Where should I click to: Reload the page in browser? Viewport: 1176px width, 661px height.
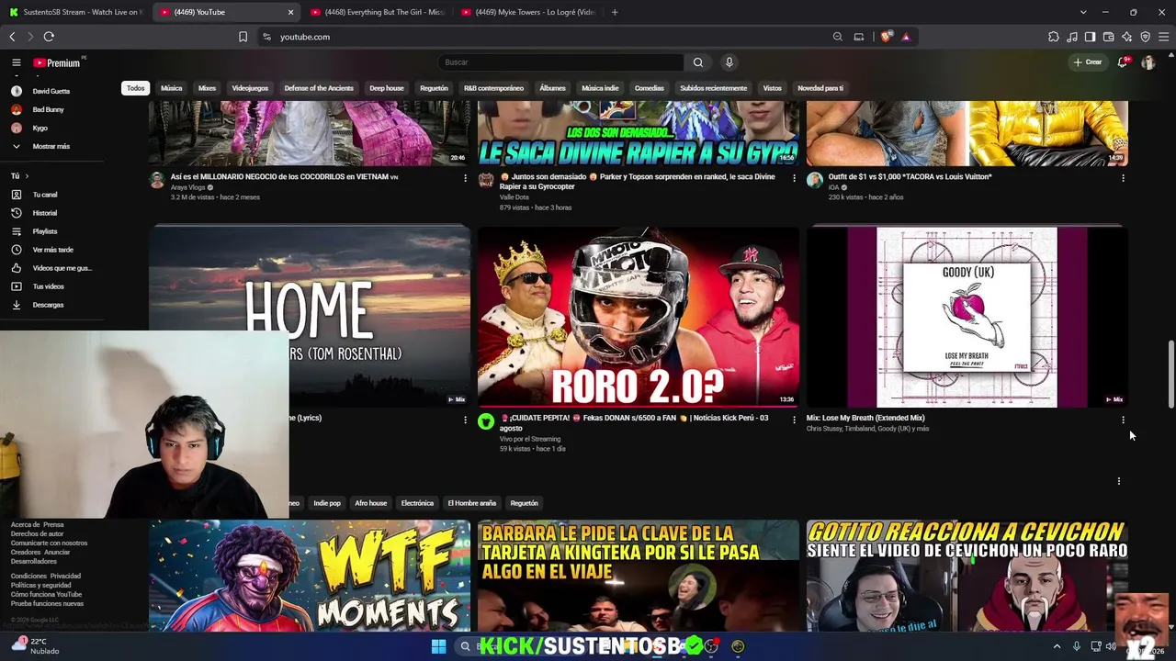pyautogui.click(x=49, y=37)
